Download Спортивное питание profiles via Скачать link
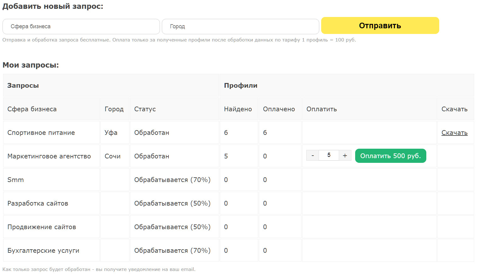 (x=454, y=133)
